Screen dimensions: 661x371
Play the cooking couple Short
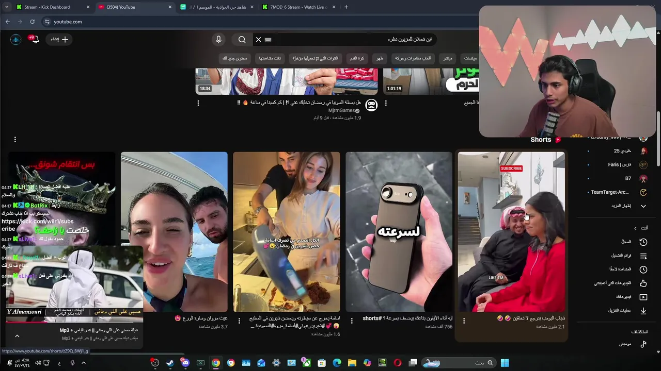point(287,231)
